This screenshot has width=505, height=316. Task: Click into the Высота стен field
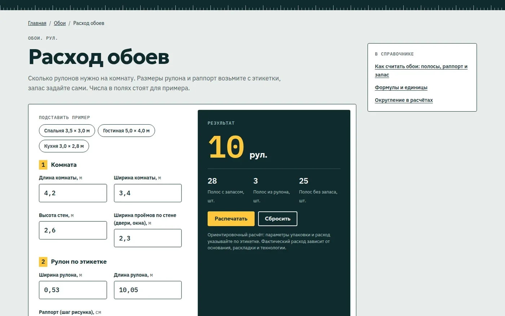(x=73, y=230)
